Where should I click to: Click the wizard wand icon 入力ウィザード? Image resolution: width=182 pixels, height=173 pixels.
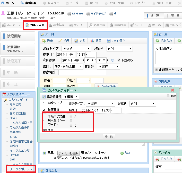(6, 100)
